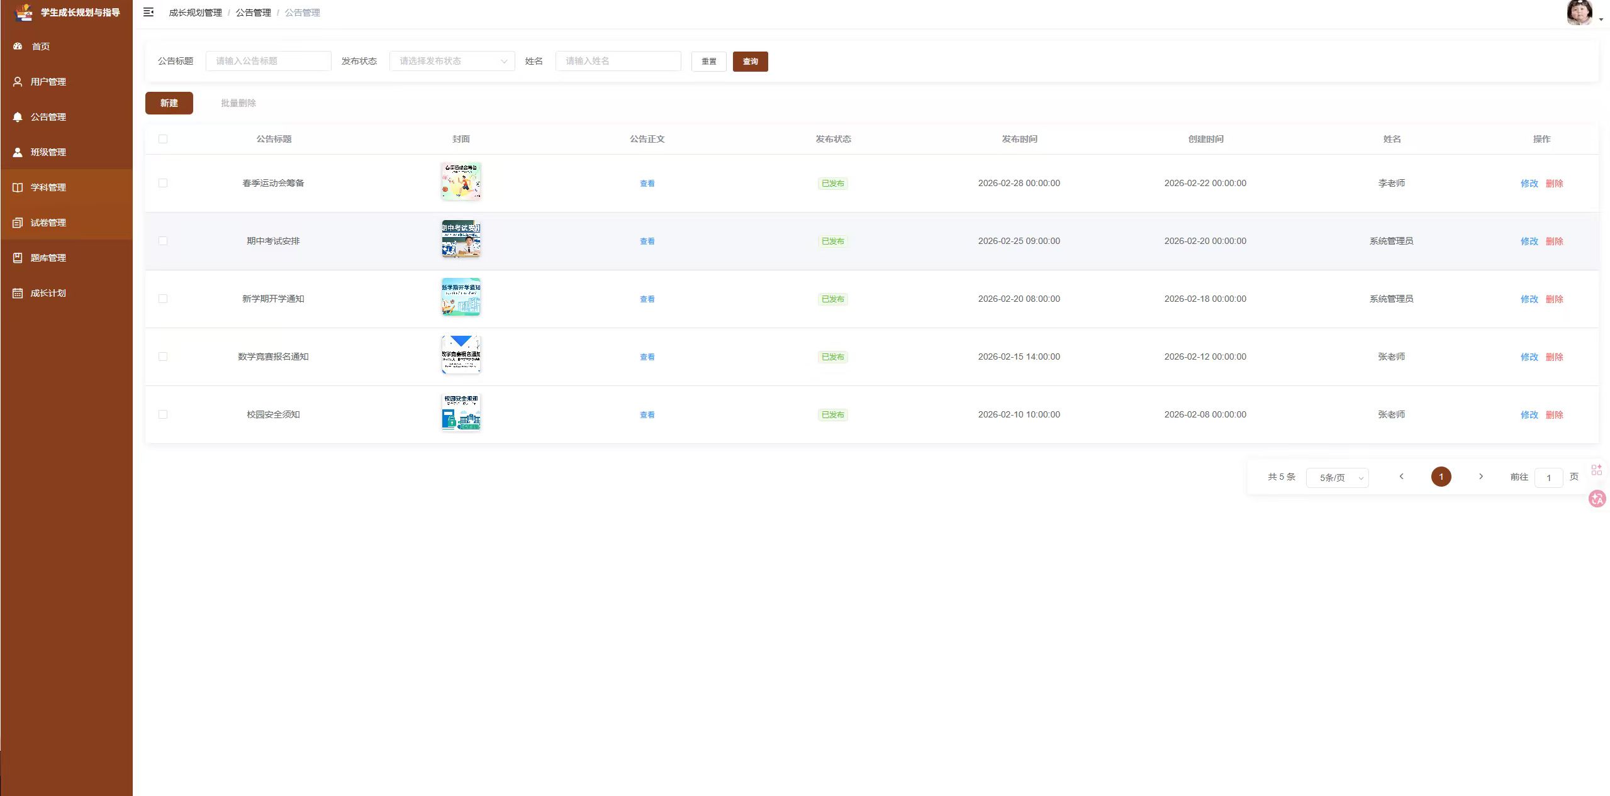
Task: Open 首页 in the sidebar
Action: 67,47
